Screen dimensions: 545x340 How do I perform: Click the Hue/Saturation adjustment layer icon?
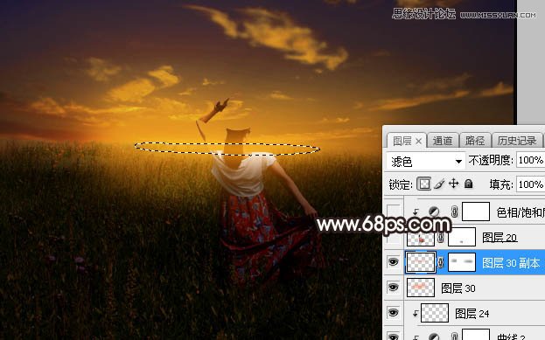[433, 212]
